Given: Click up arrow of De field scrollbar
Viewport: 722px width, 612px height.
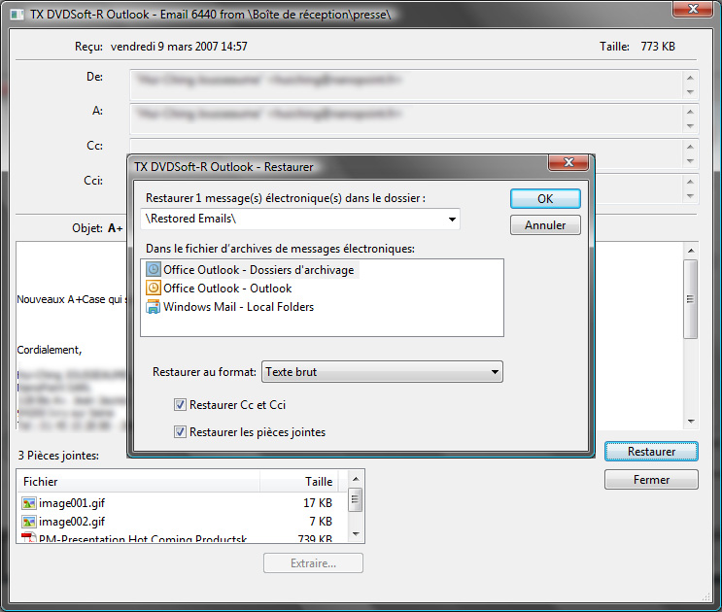Looking at the screenshot, I should 690,78.
